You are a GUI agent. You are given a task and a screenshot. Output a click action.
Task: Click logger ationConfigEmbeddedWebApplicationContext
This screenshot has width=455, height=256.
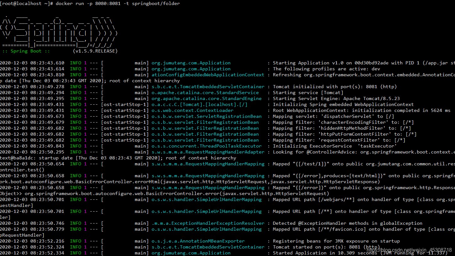point(208,75)
